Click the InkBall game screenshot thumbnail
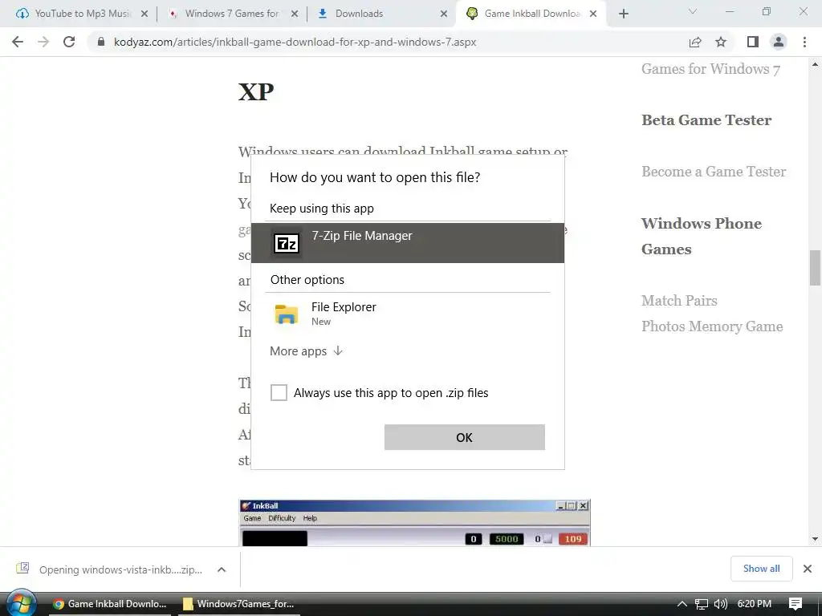This screenshot has width=822, height=616. (x=415, y=523)
